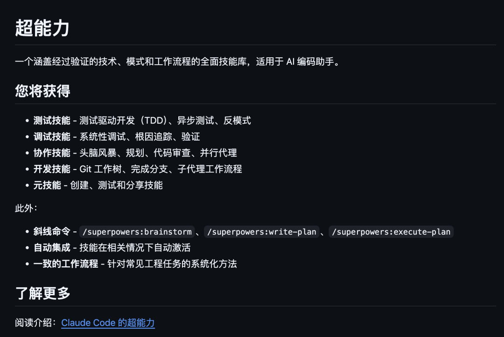Viewport: 504px width, 337px height.
Task: Click the bold "协作技能" list label
Action: pyautogui.click(x=52, y=153)
